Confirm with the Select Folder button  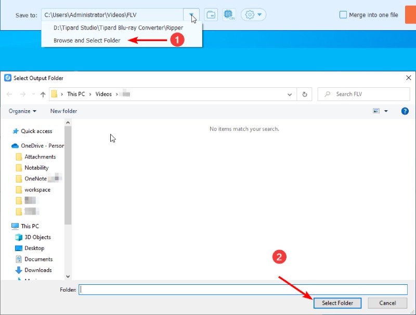(337, 303)
